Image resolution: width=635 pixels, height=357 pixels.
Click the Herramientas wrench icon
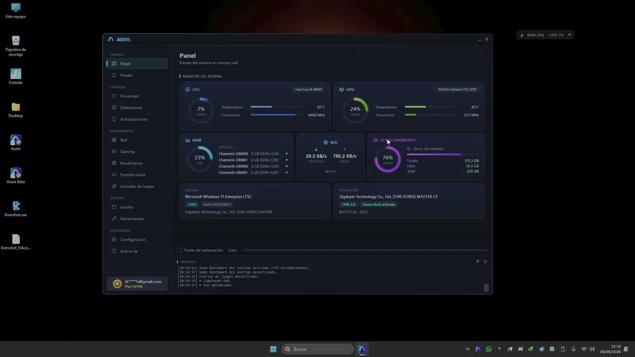point(114,219)
